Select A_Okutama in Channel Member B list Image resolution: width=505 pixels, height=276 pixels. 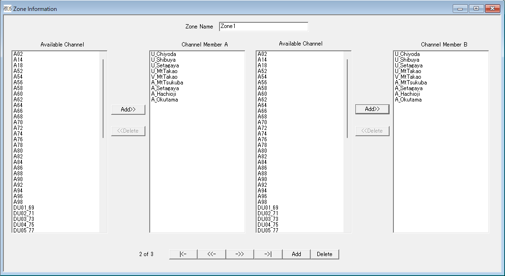(x=408, y=100)
